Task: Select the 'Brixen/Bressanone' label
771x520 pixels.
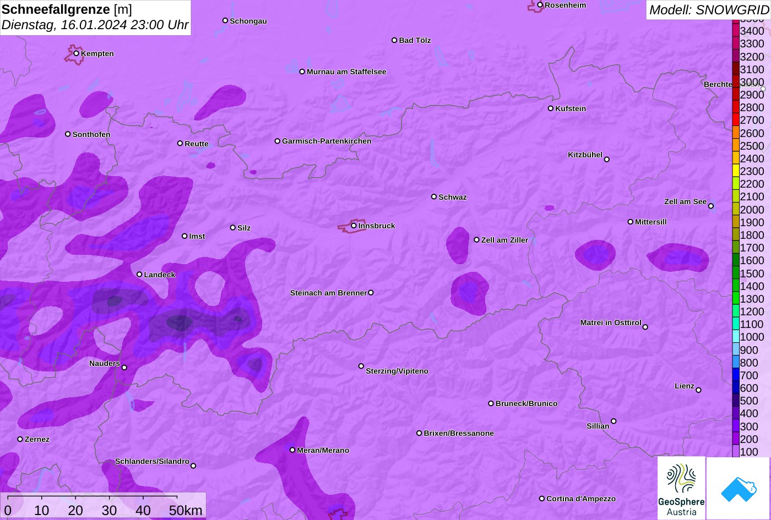Action: click(459, 433)
